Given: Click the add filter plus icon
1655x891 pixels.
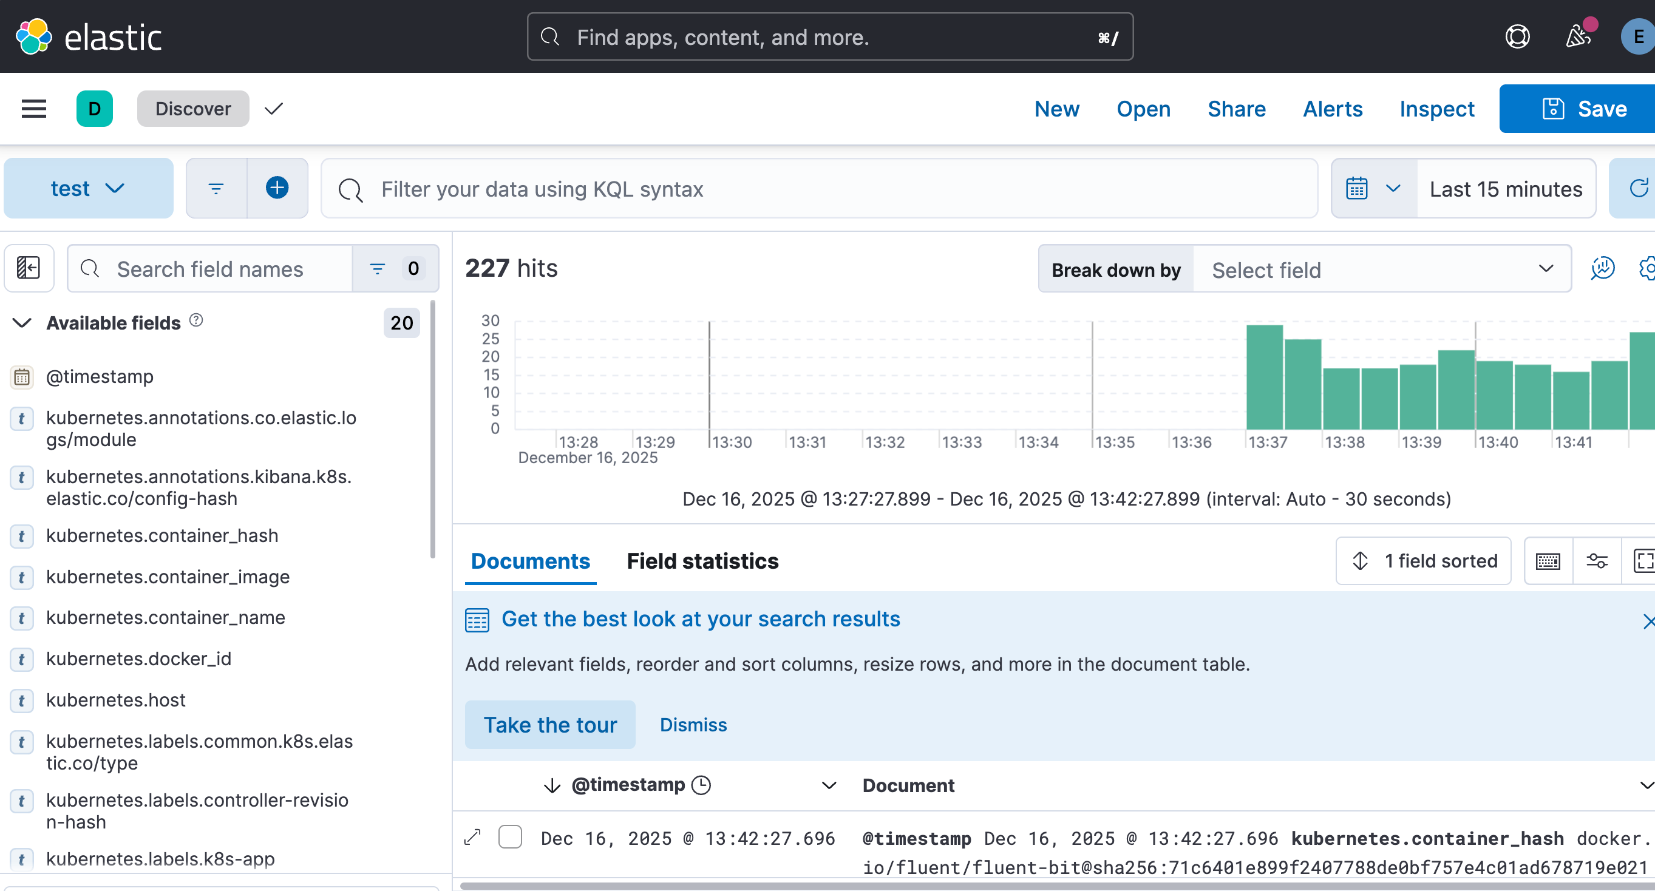Looking at the screenshot, I should coord(277,188).
